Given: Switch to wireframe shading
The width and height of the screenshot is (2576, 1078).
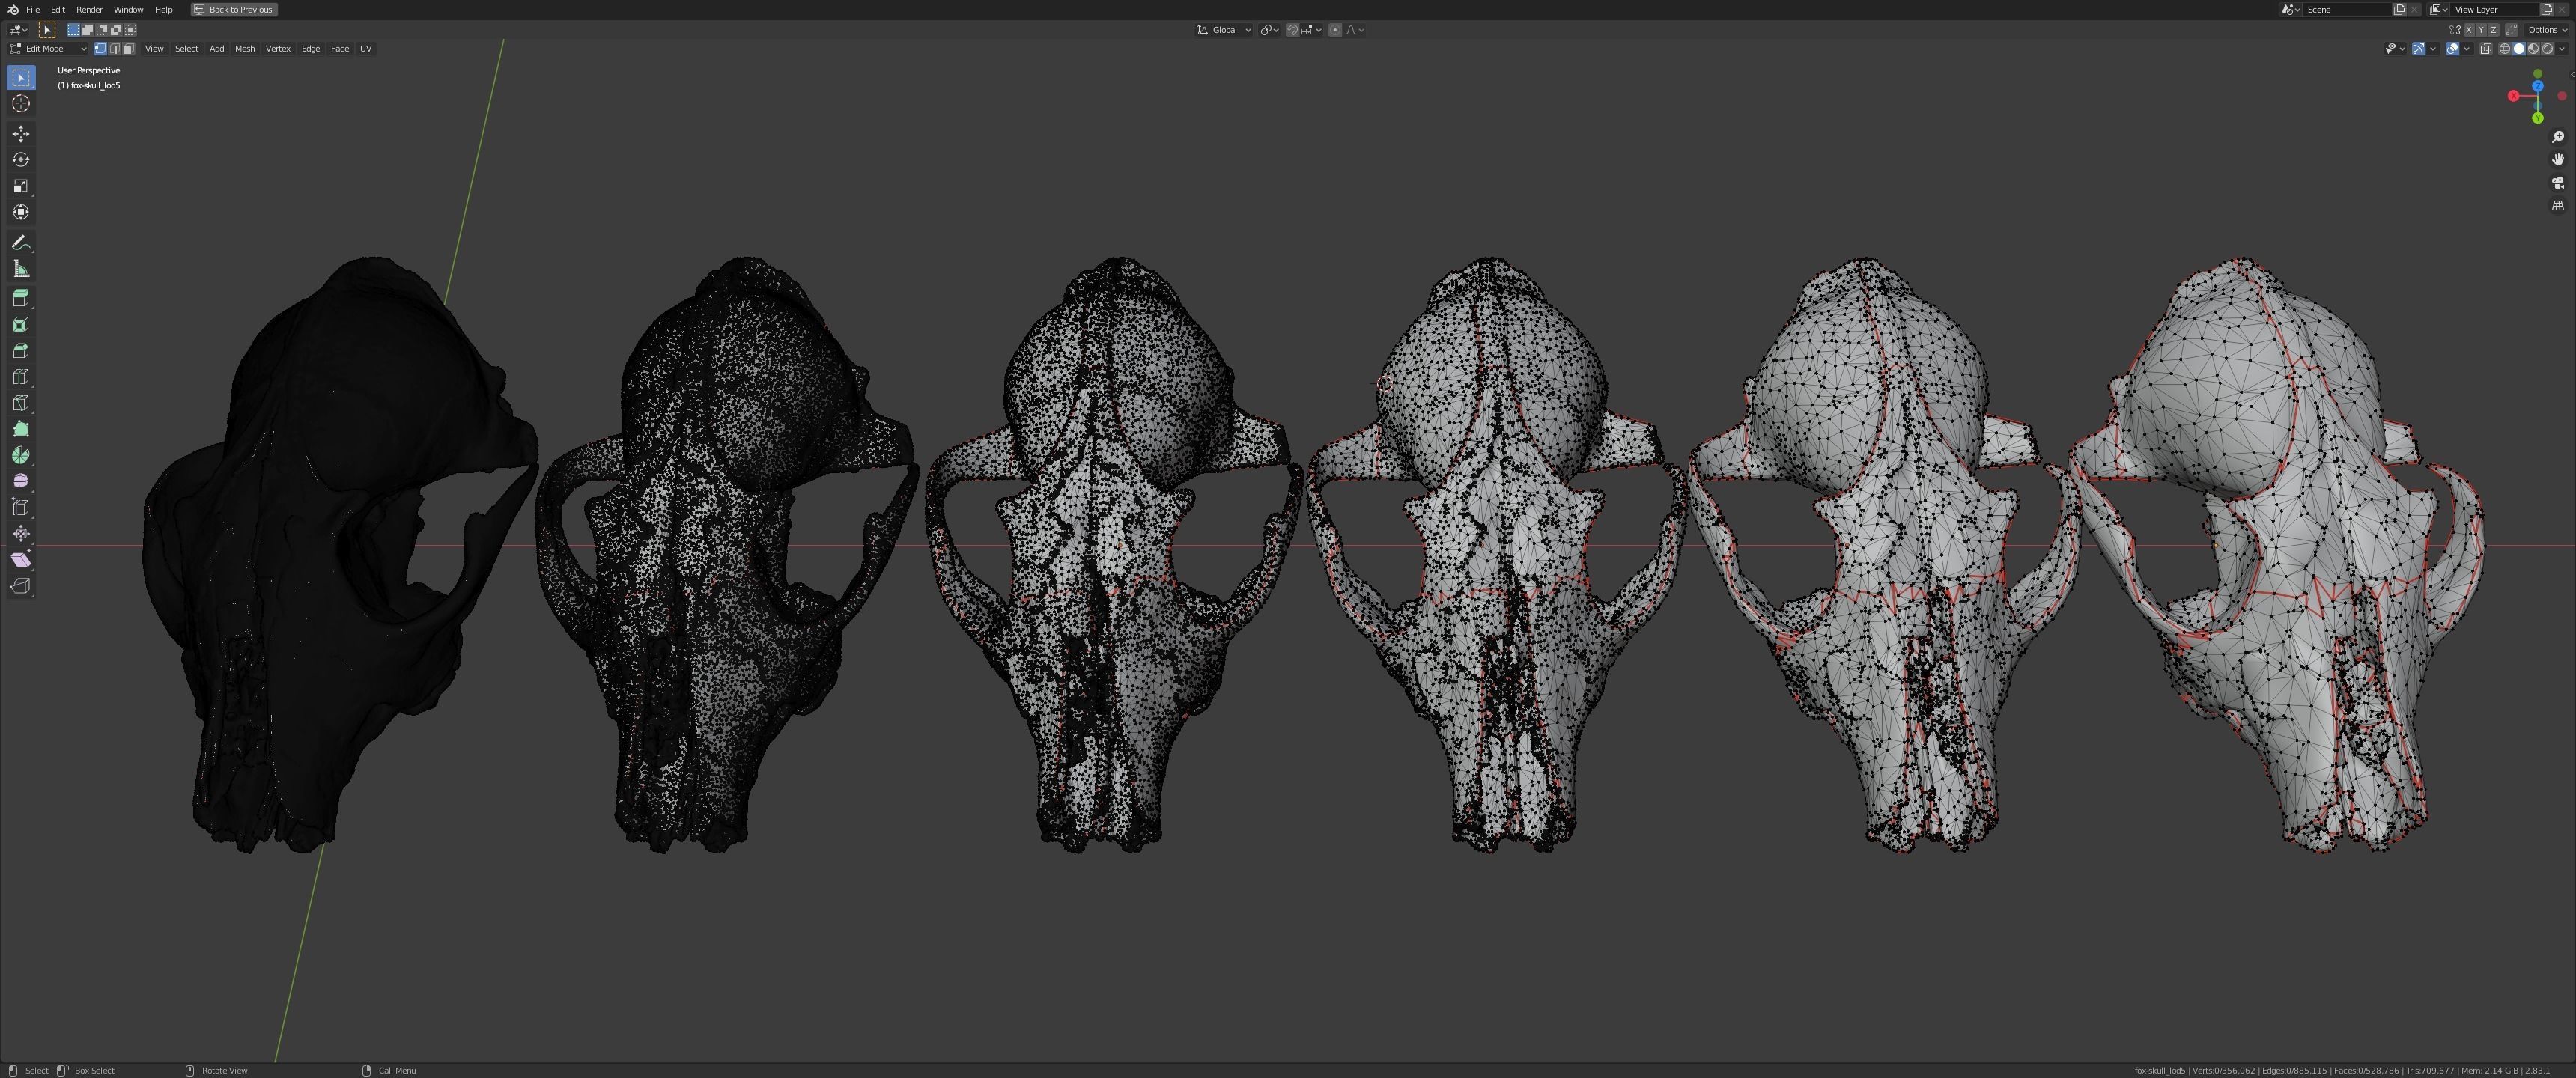Looking at the screenshot, I should click(2505, 48).
